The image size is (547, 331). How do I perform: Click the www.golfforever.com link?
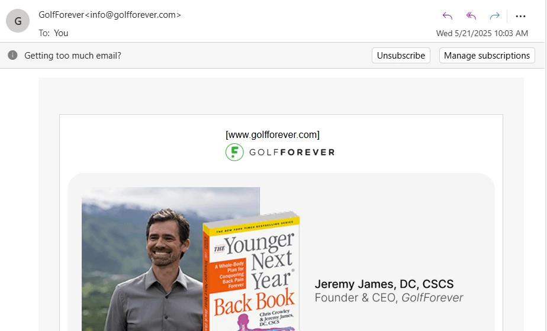(x=272, y=134)
